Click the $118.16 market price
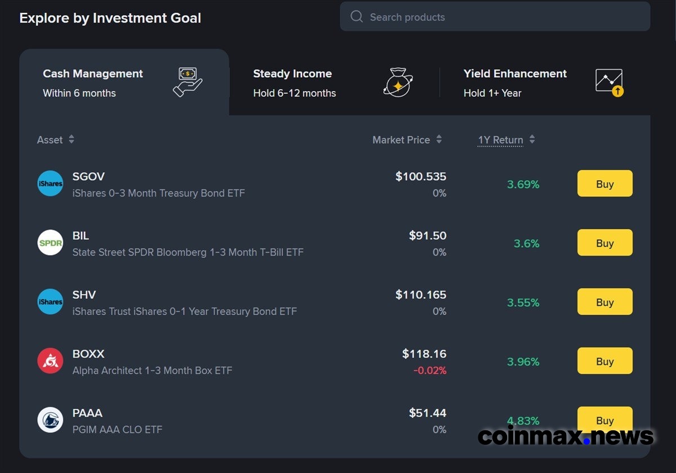The width and height of the screenshot is (676, 473). [x=424, y=354]
